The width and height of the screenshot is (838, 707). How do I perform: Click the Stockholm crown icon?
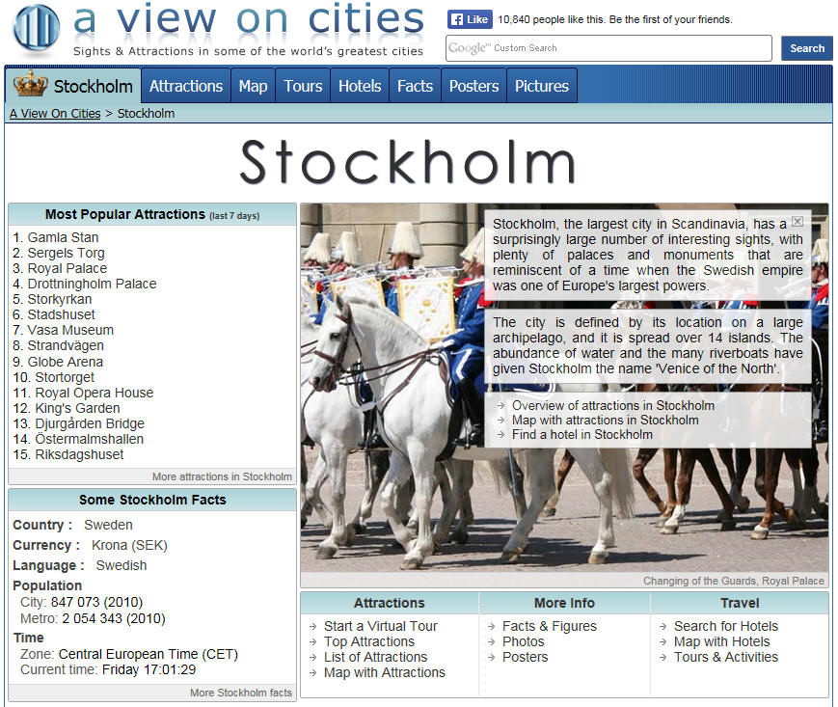point(31,85)
